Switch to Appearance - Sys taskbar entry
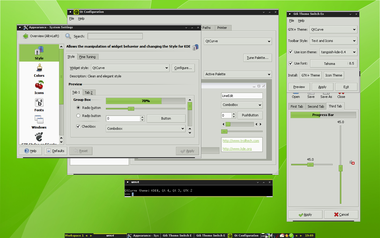Viewport: 380px width, 238px height. click(143, 236)
